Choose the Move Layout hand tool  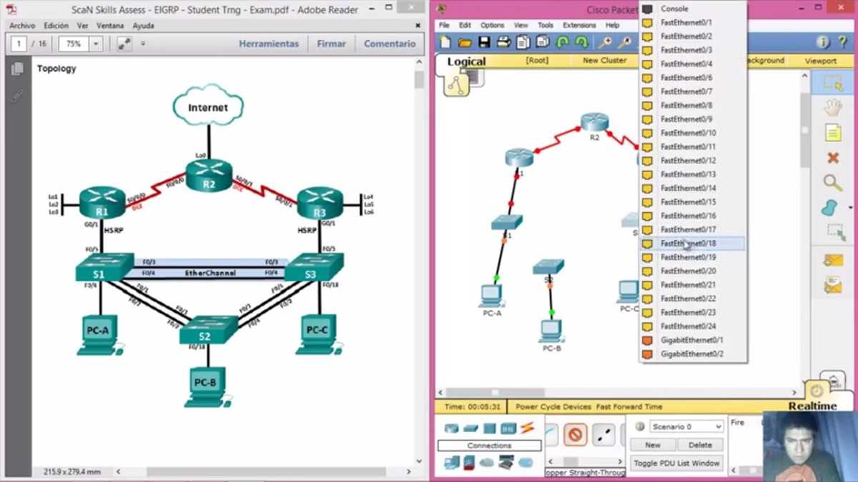point(833,108)
